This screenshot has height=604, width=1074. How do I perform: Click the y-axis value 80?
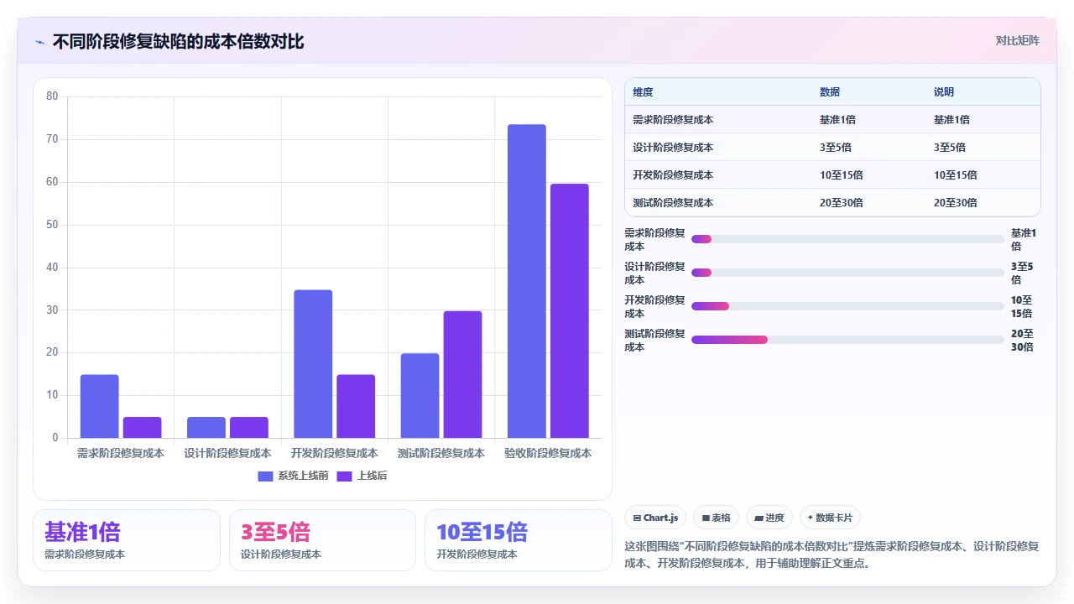52,96
